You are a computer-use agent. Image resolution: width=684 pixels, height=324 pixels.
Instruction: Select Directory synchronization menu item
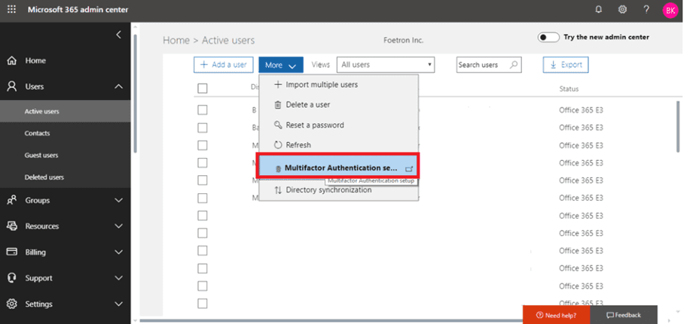(338, 190)
